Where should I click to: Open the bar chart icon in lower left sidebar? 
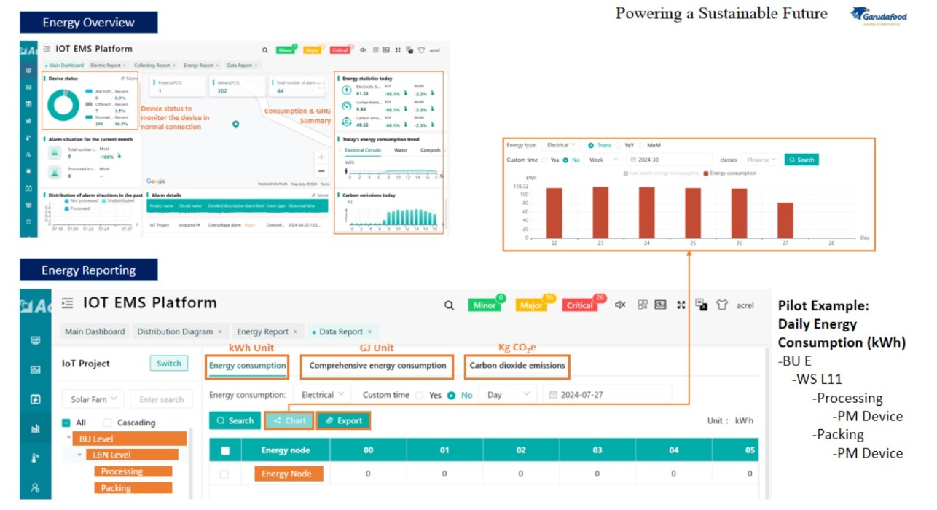point(35,429)
